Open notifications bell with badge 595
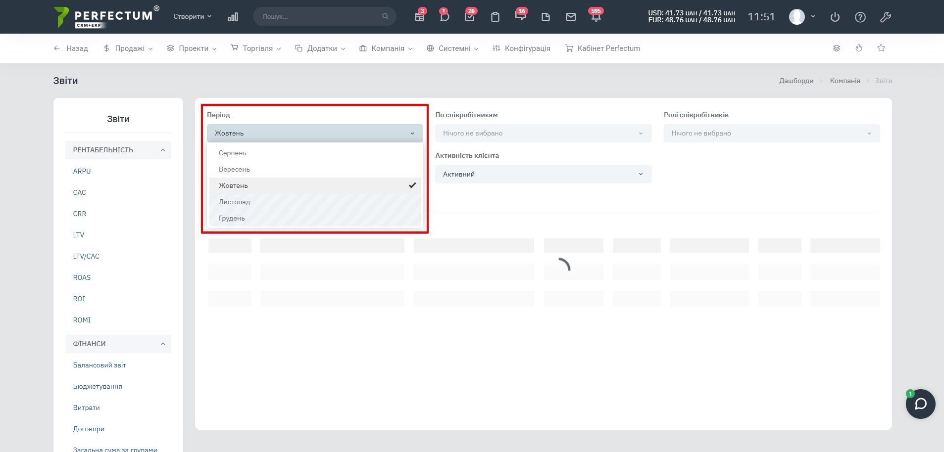The height and width of the screenshot is (452, 944). pyautogui.click(x=596, y=17)
